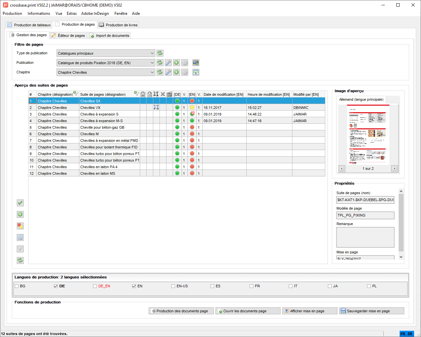Switch to Éditeur de pages tab
Screen dimensions: 421x337
click(68, 36)
